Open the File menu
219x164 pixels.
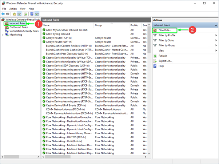coord(4,9)
